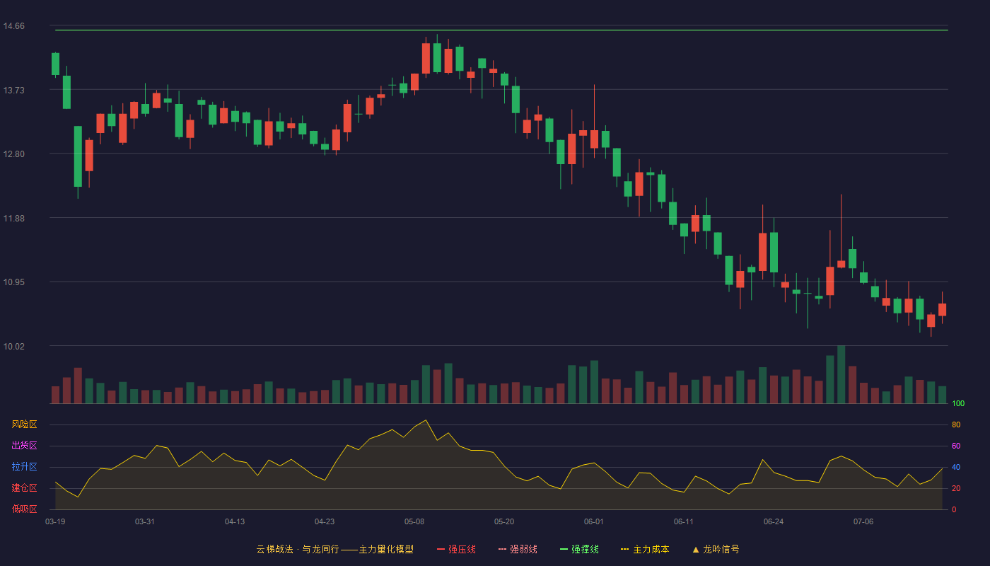Click the 12.80 price axis label
This screenshot has height=566, width=990.
click(x=13, y=154)
